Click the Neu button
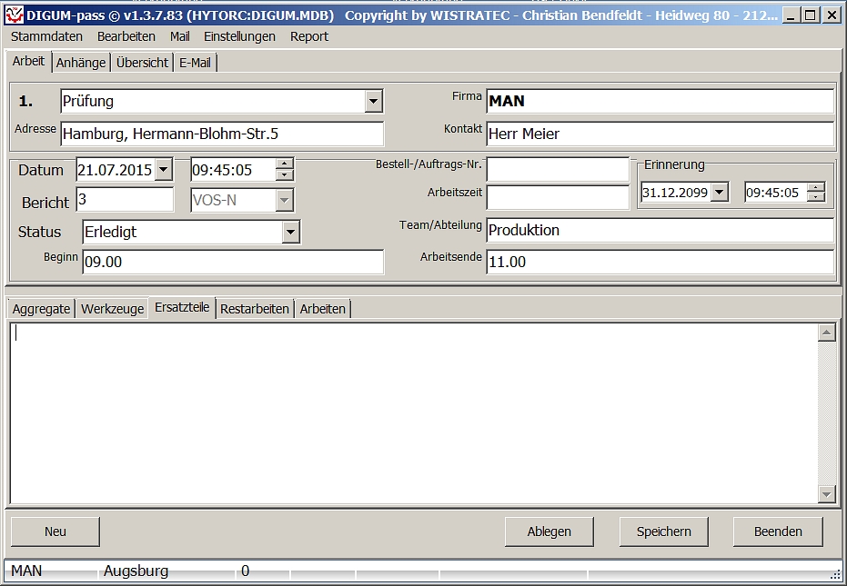Viewport: 847px width, 586px height. point(55,531)
